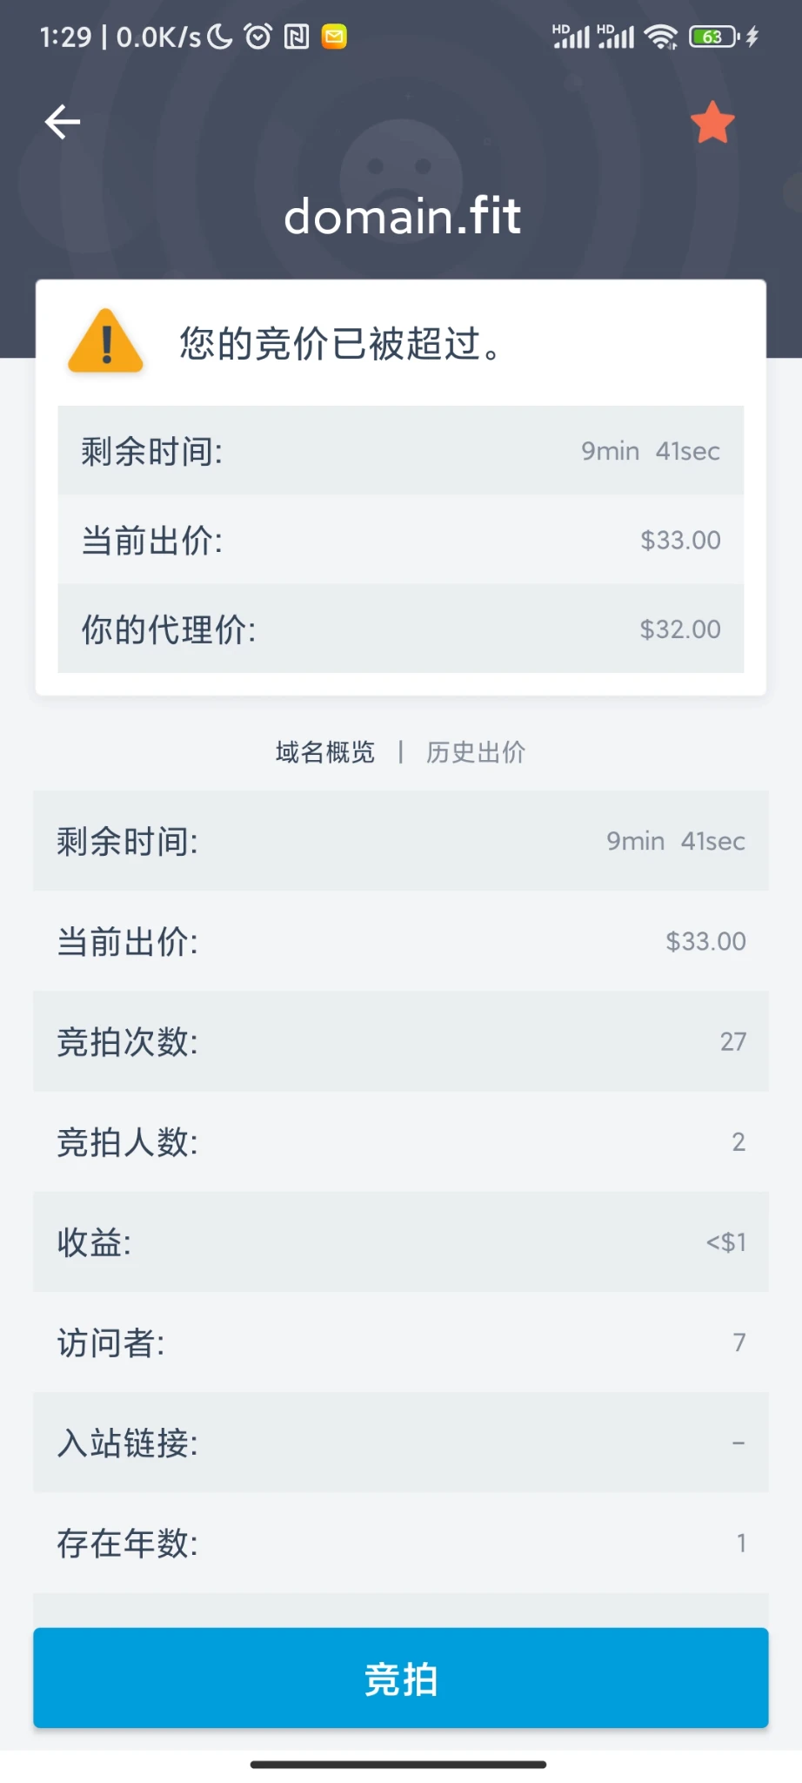Screen dimensions: 802x1783
Task: Tap the moon do-not-disturb icon
Action: coord(221,37)
